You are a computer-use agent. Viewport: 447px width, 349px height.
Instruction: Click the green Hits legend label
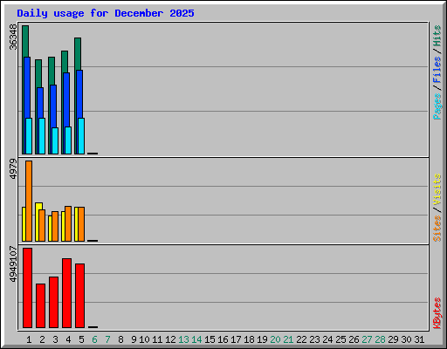(437, 36)
